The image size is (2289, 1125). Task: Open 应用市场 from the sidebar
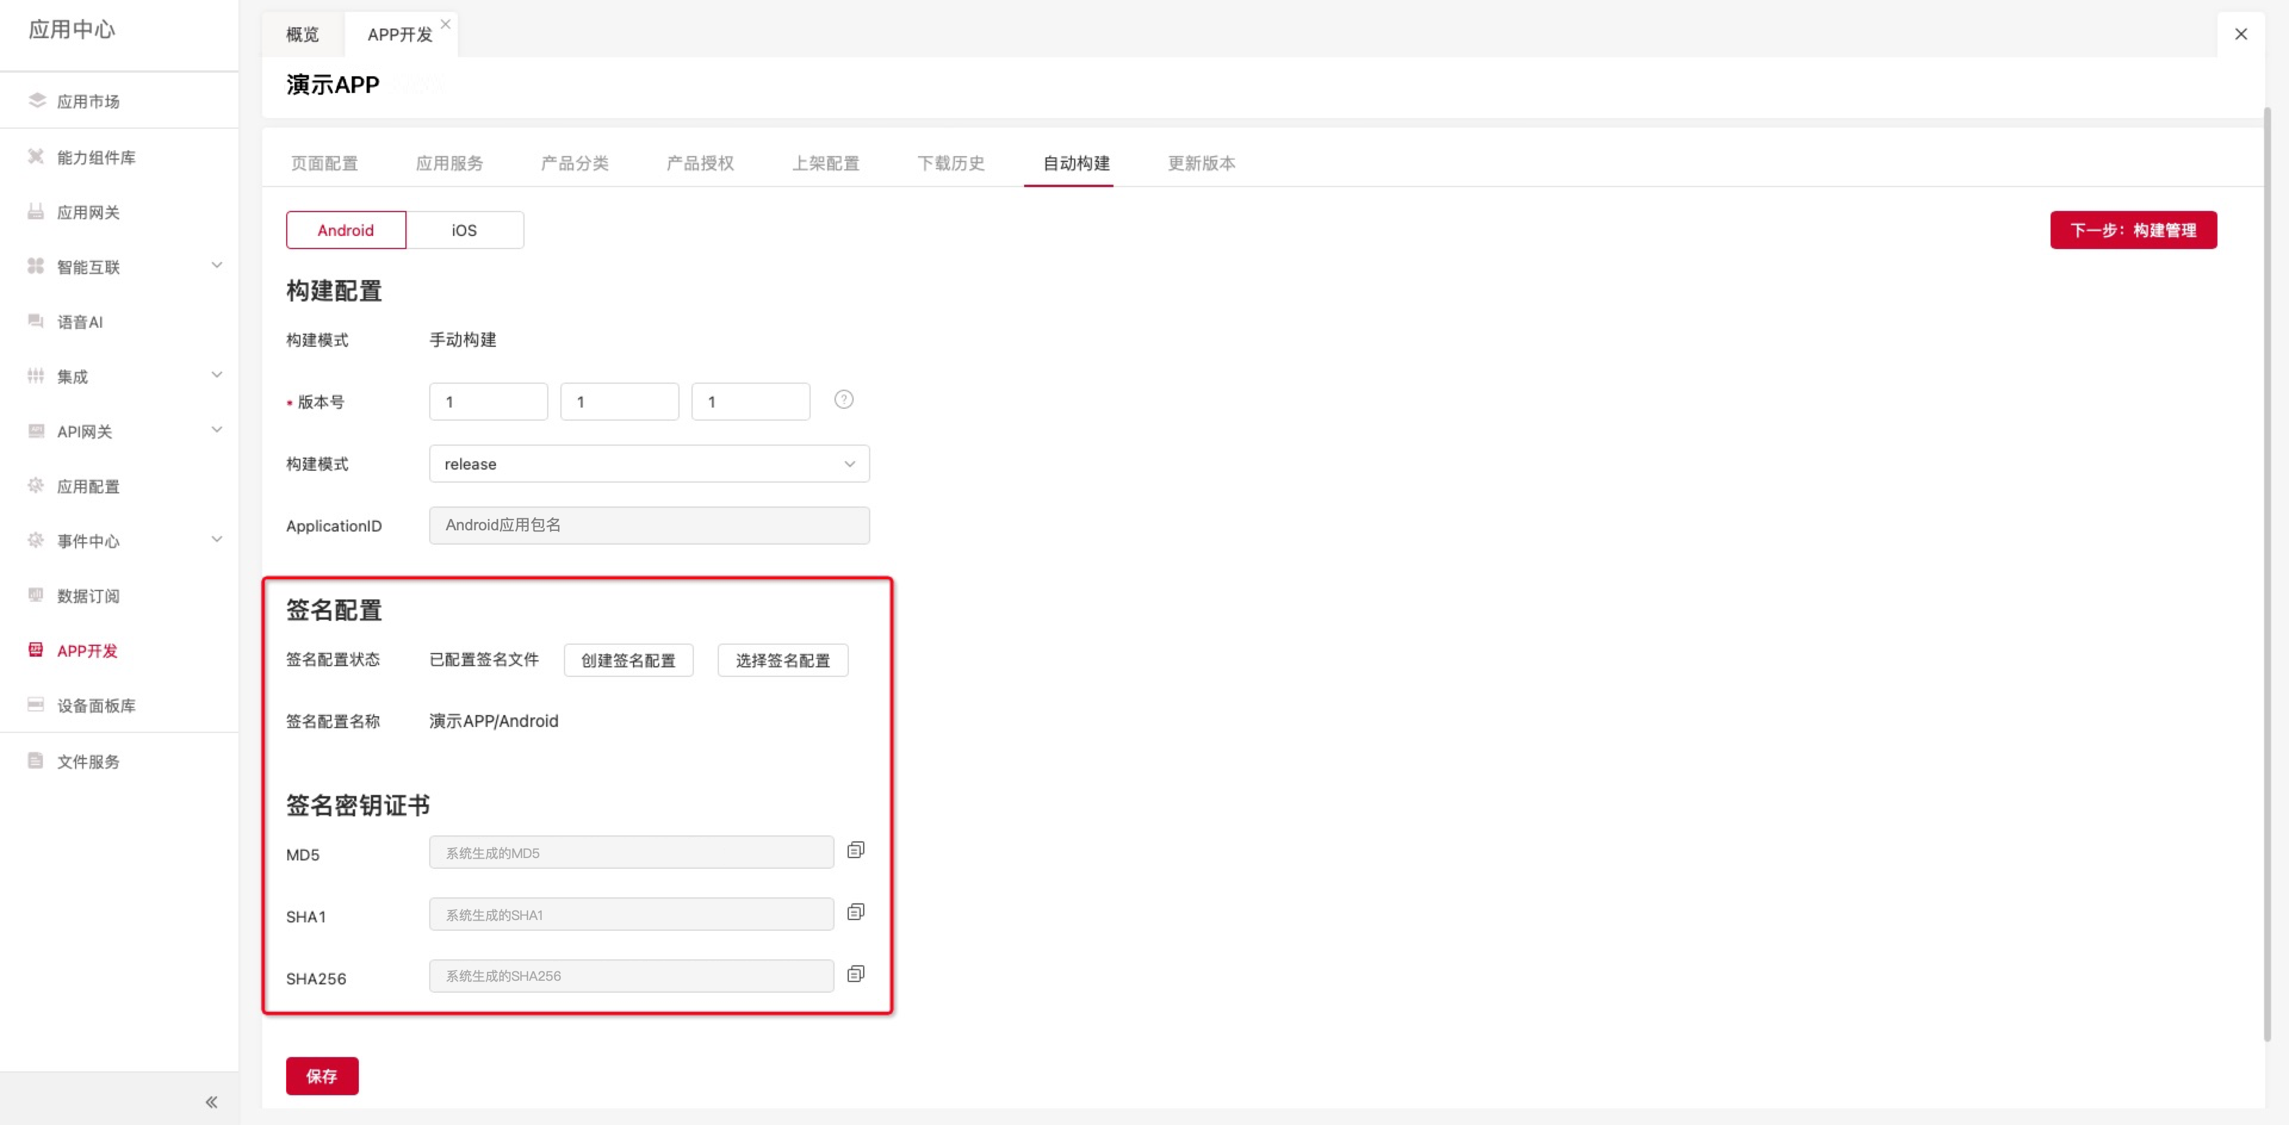(x=88, y=101)
